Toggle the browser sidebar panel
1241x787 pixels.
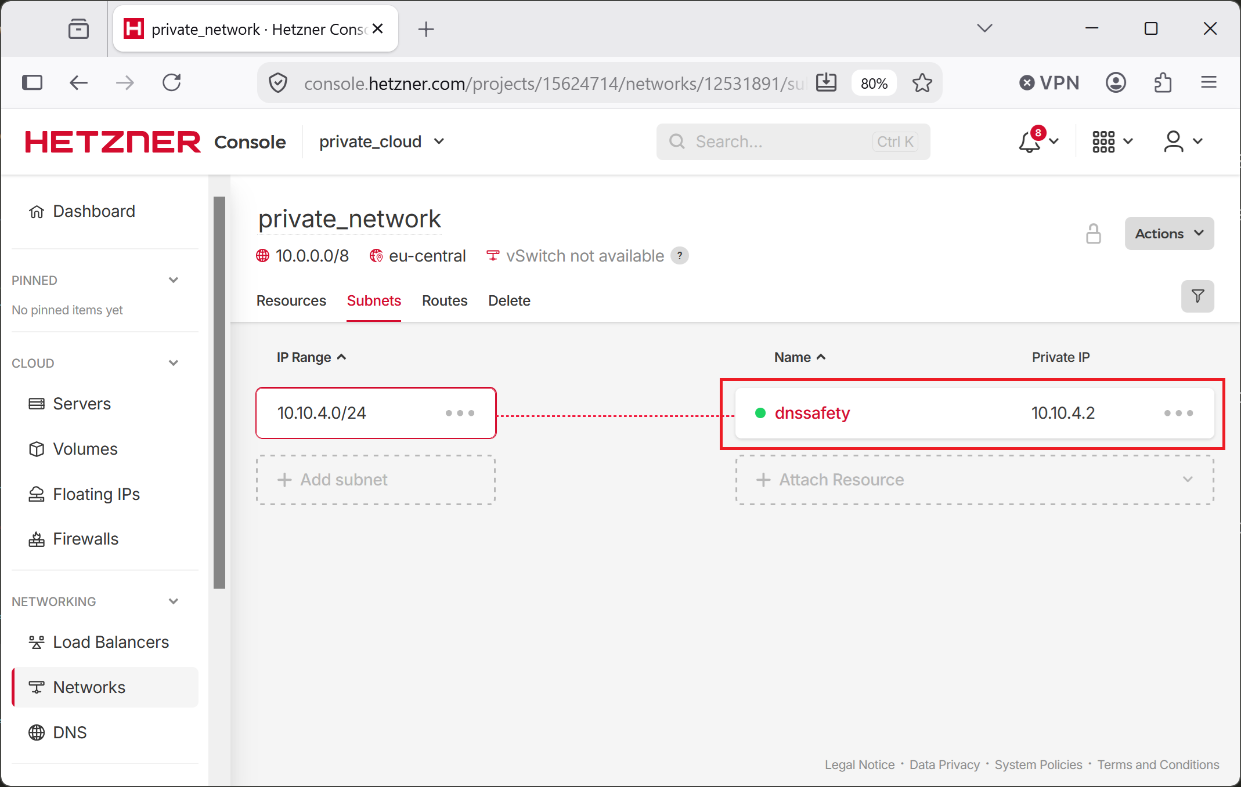(33, 83)
